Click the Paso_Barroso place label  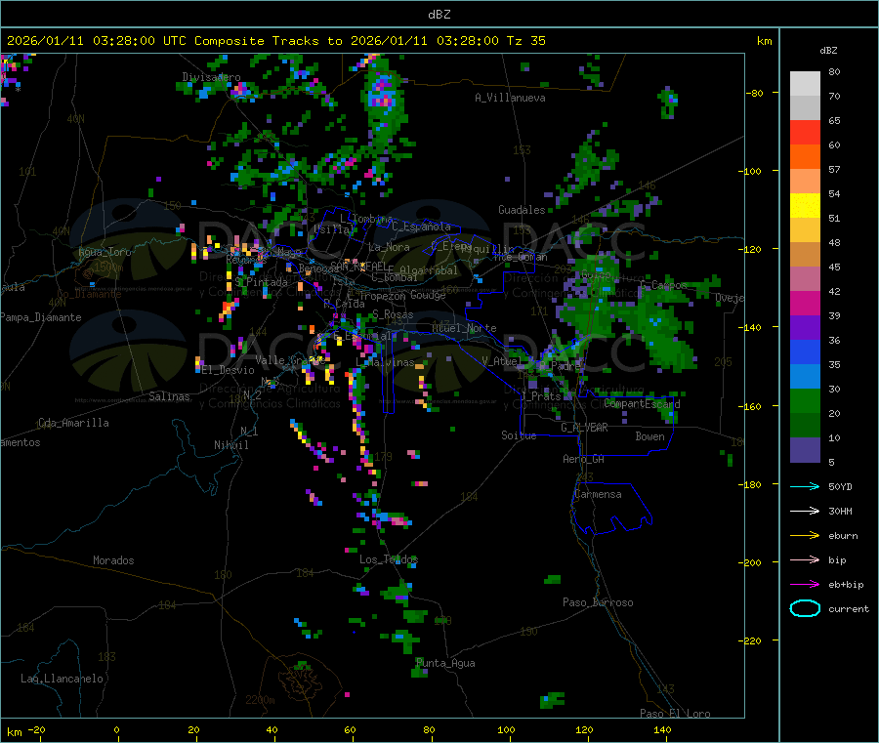click(598, 602)
